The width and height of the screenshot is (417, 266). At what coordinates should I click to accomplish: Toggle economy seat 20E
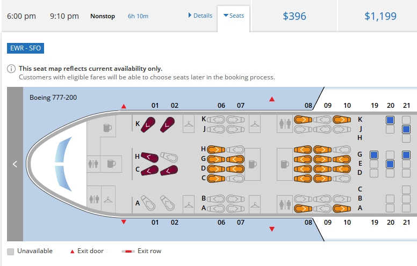click(x=390, y=164)
